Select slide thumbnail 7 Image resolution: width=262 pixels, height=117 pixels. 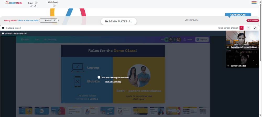tap(124, 111)
